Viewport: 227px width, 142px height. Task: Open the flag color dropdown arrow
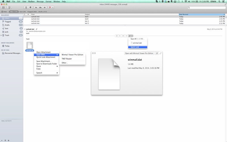pyautogui.click(x=53, y=8)
